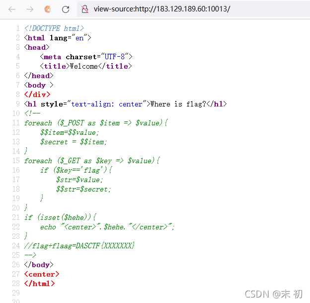Click the '-->' comment closing line
Viewport: 310px width, 303px height.
(30, 255)
